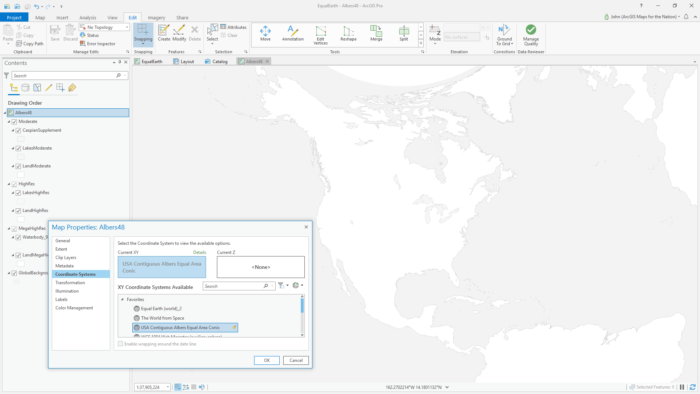This screenshot has height=394, width=700.
Task: Toggle GlobalBackground layer visibility
Action: [14, 273]
